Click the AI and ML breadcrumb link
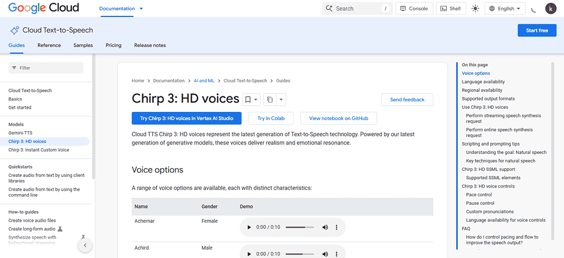564x258 pixels. pyautogui.click(x=204, y=81)
